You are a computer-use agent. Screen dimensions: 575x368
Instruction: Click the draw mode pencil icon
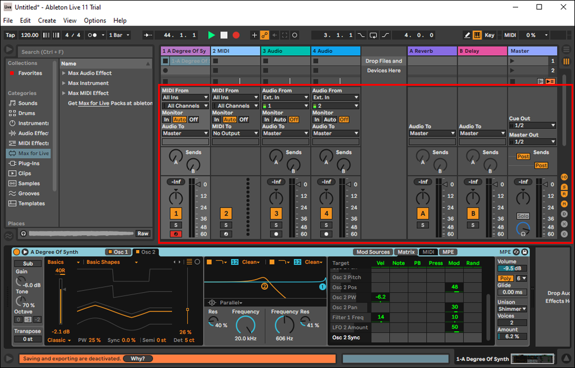pyautogui.click(x=468, y=35)
